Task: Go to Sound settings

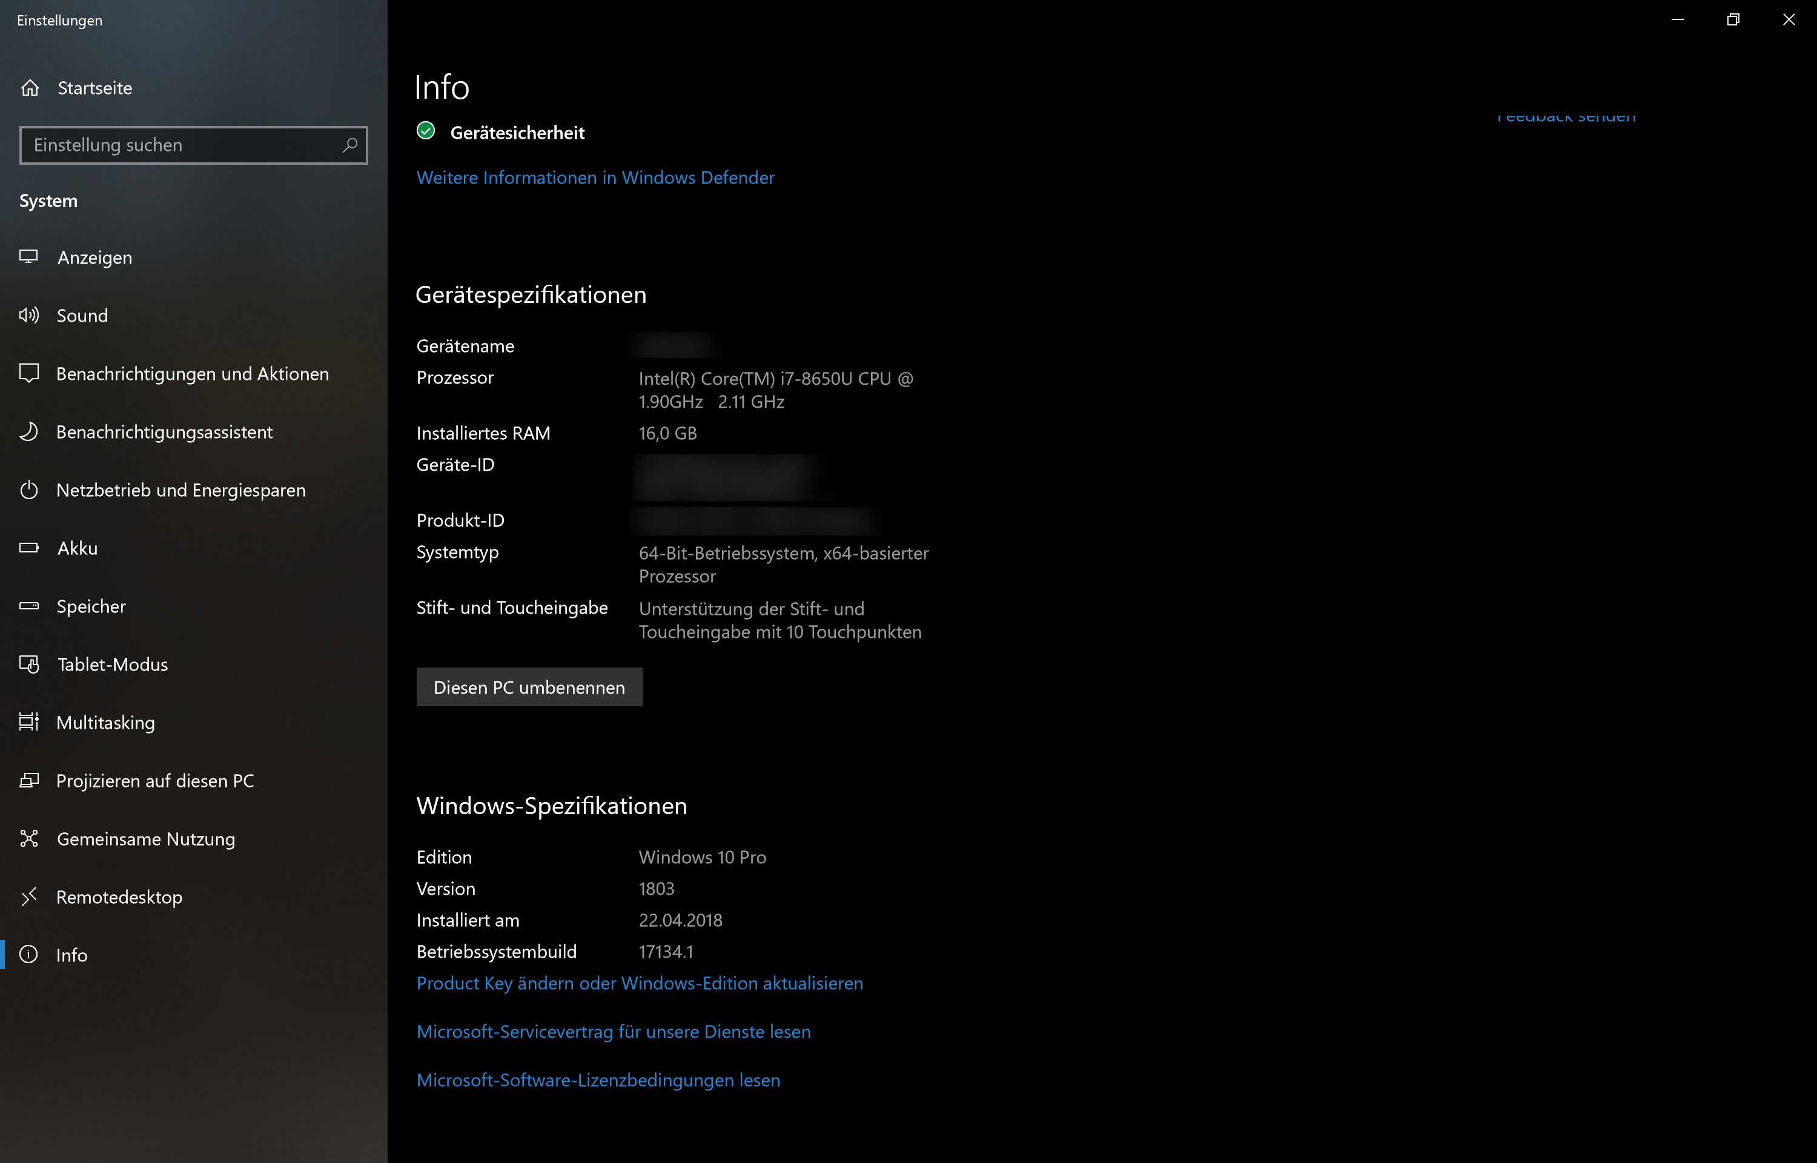Action: click(x=193, y=316)
